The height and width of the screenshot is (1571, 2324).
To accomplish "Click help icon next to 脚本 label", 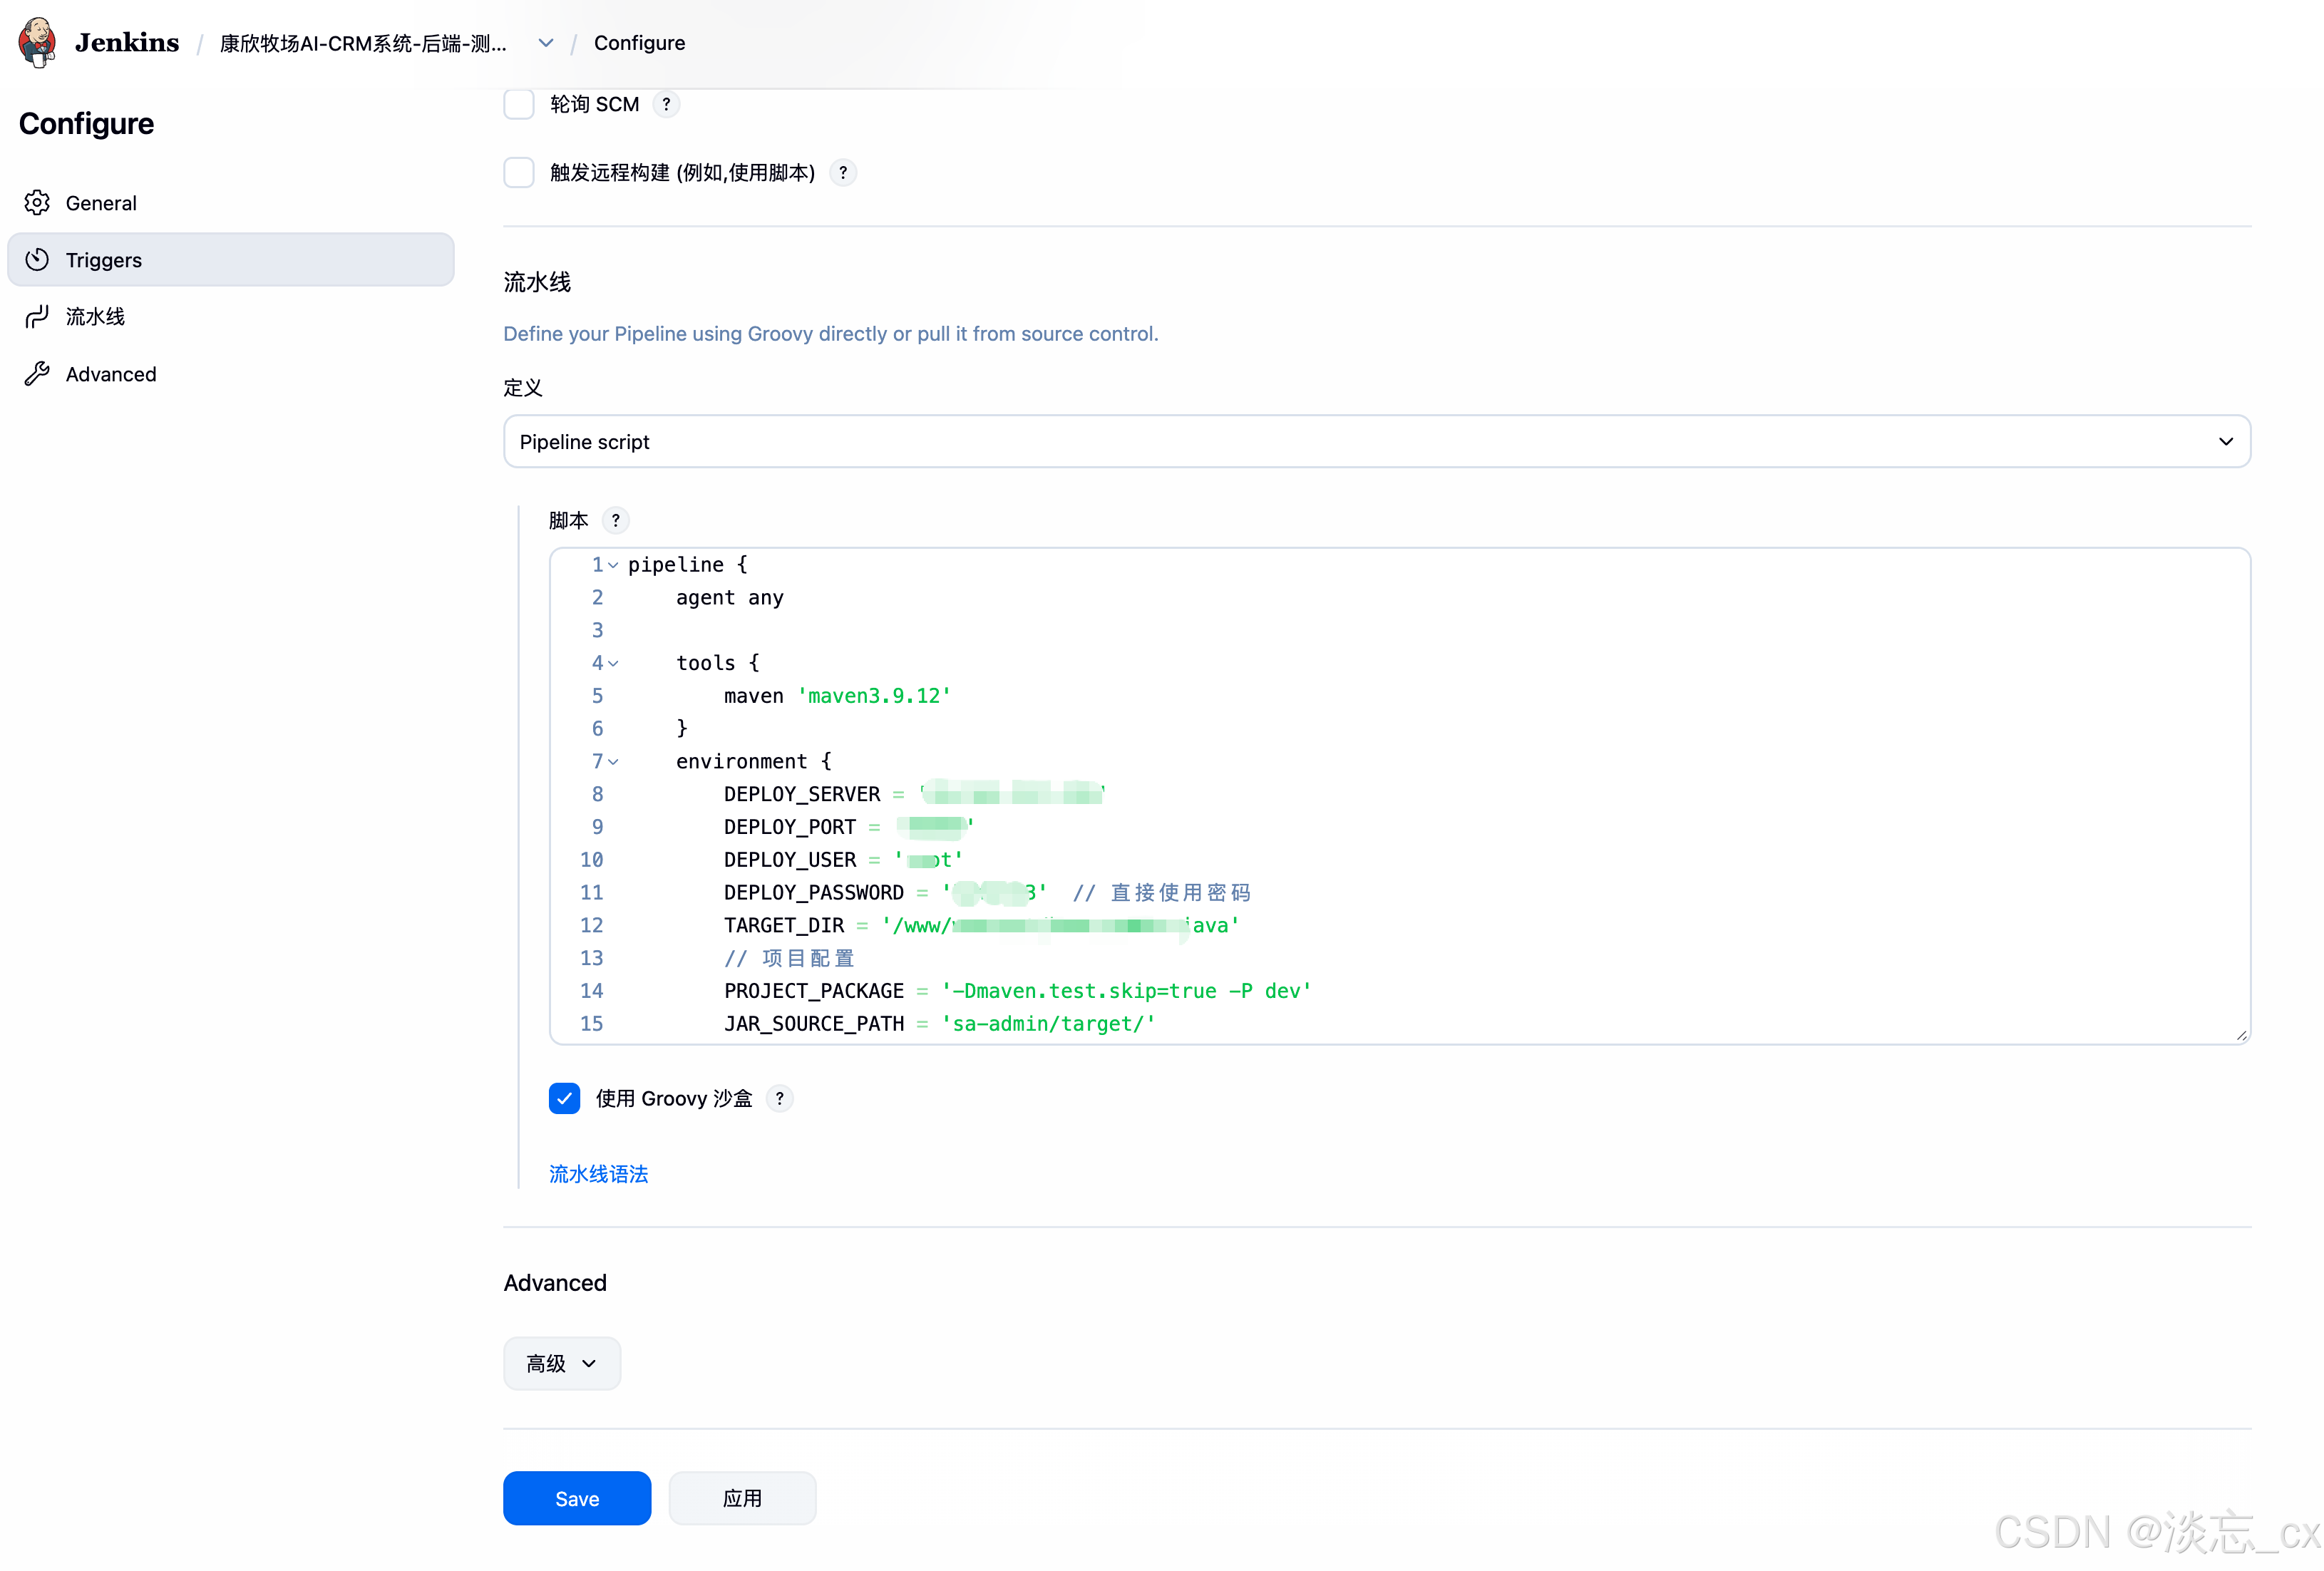I will click(x=615, y=520).
